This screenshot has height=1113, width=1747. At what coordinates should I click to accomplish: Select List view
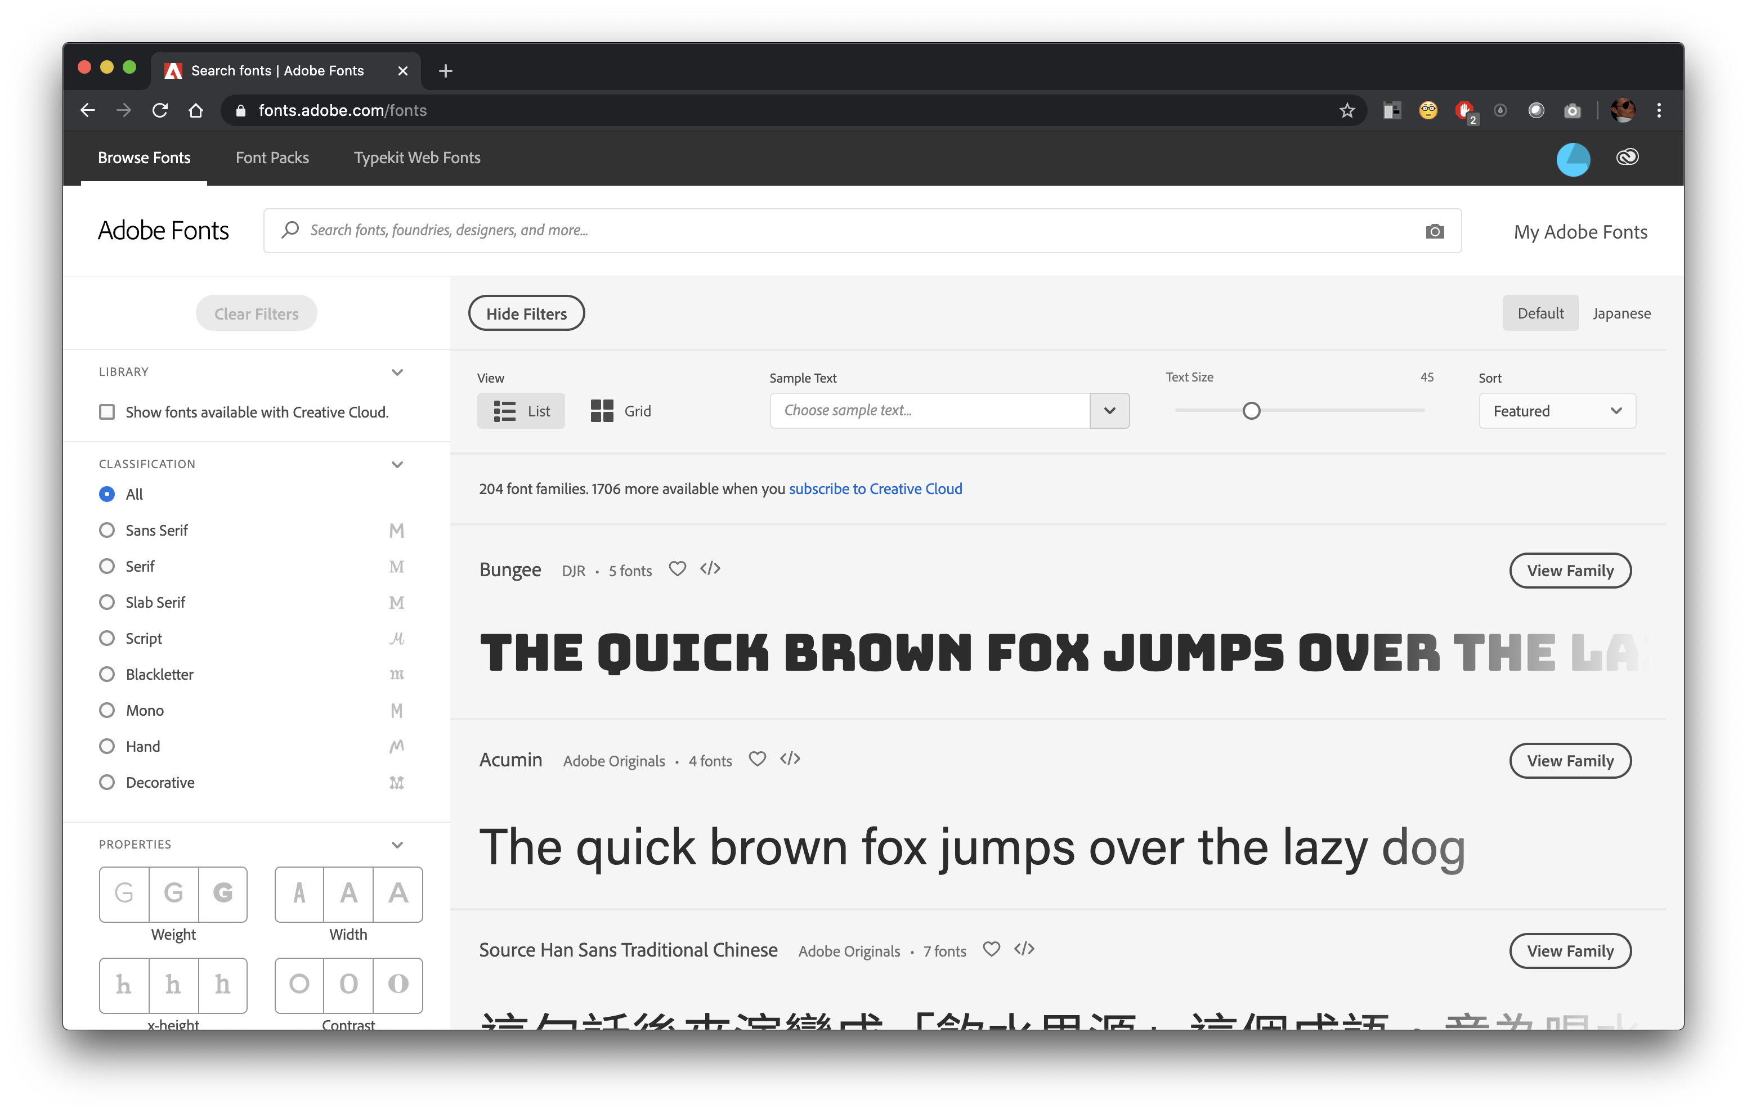click(x=521, y=410)
